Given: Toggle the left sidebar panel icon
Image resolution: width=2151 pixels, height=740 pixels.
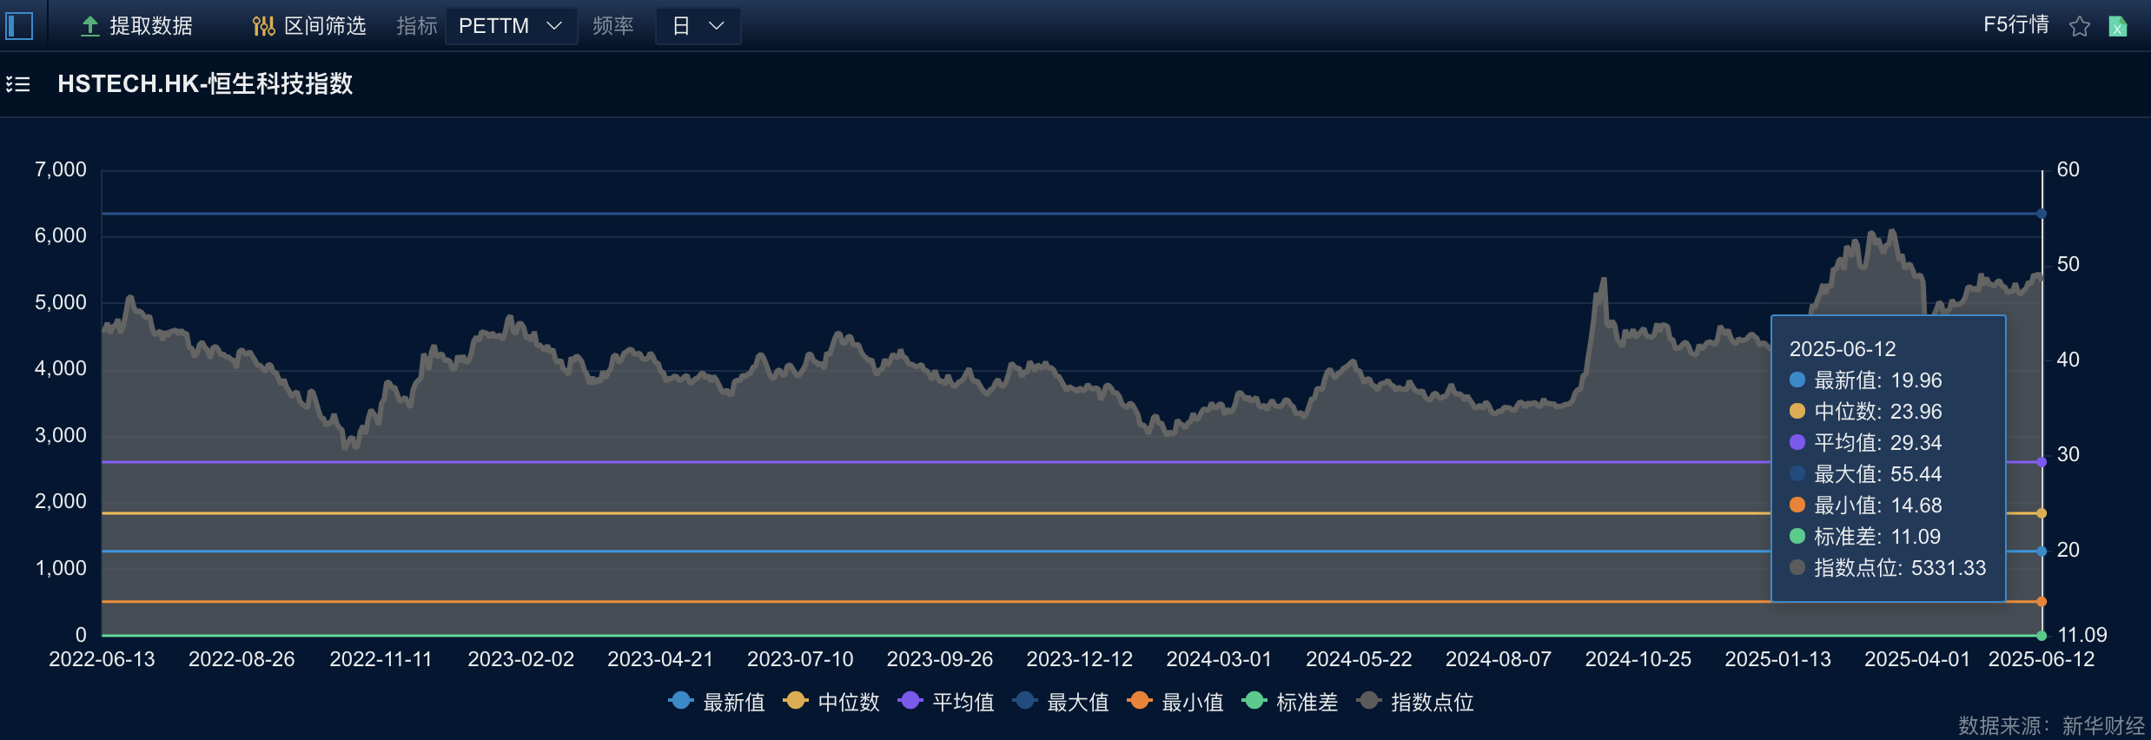Looking at the screenshot, I should pos(19,26).
